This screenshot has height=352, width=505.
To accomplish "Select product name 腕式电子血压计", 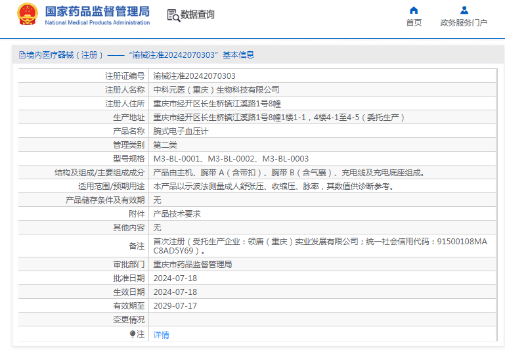I will (181, 131).
